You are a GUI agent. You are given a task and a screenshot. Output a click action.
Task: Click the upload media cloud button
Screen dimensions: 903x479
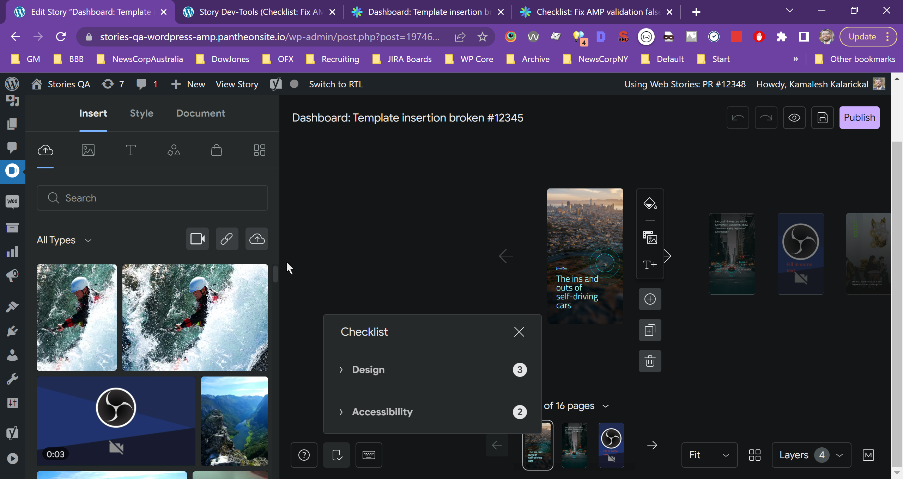pyautogui.click(x=257, y=239)
